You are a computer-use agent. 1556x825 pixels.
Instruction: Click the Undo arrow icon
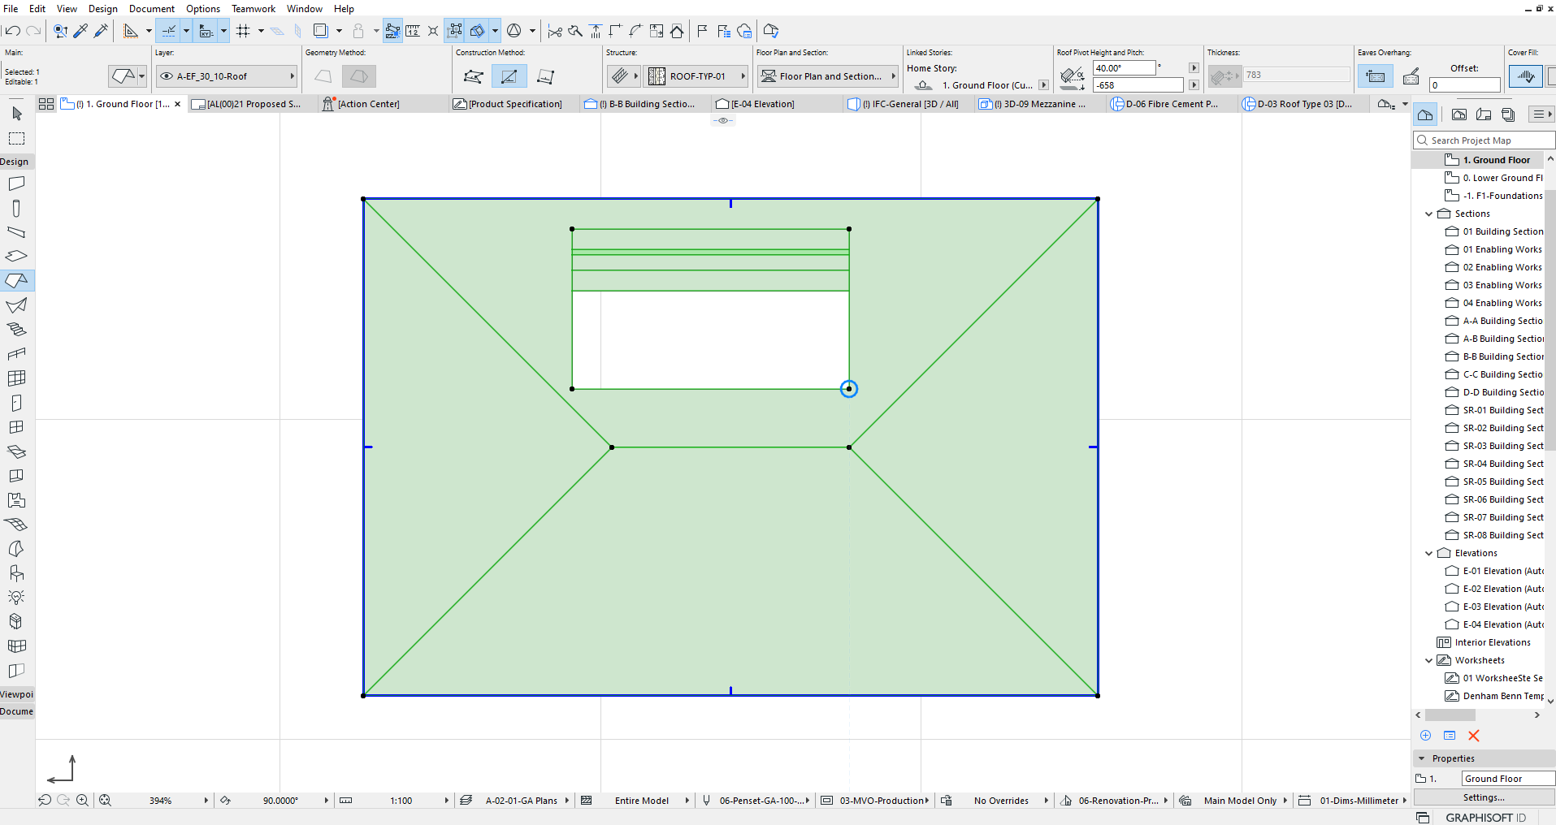12,31
